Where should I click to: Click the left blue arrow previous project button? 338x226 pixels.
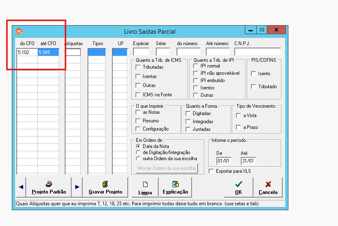point(21,187)
